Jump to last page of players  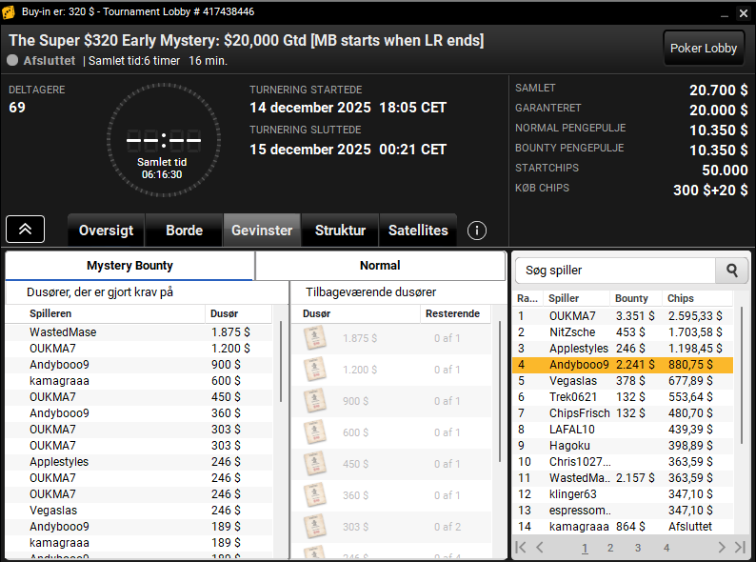click(x=740, y=547)
